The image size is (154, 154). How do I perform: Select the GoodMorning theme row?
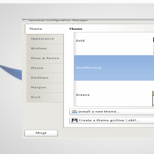click(x=114, y=68)
